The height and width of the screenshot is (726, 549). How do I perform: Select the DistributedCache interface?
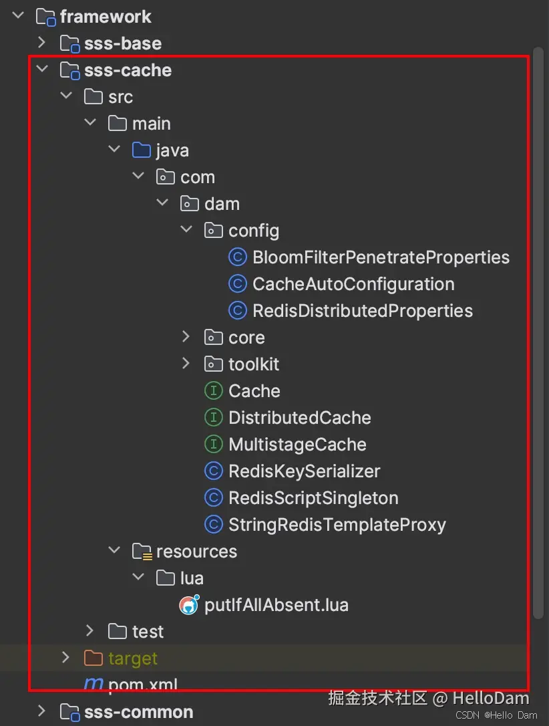point(300,418)
